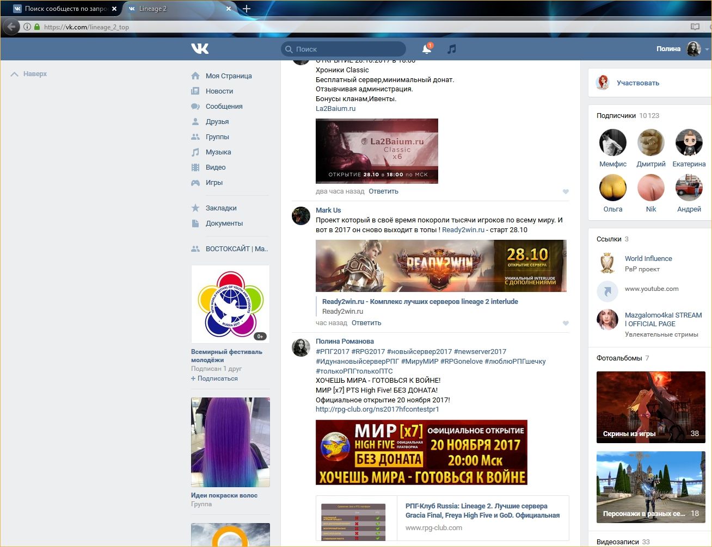Open Mazgalomo4kal STREAM avatar icon
The height and width of the screenshot is (547, 712).
pyautogui.click(x=607, y=320)
